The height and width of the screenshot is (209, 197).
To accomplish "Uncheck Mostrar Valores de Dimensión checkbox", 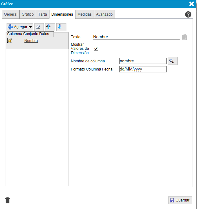I will coord(96,49).
